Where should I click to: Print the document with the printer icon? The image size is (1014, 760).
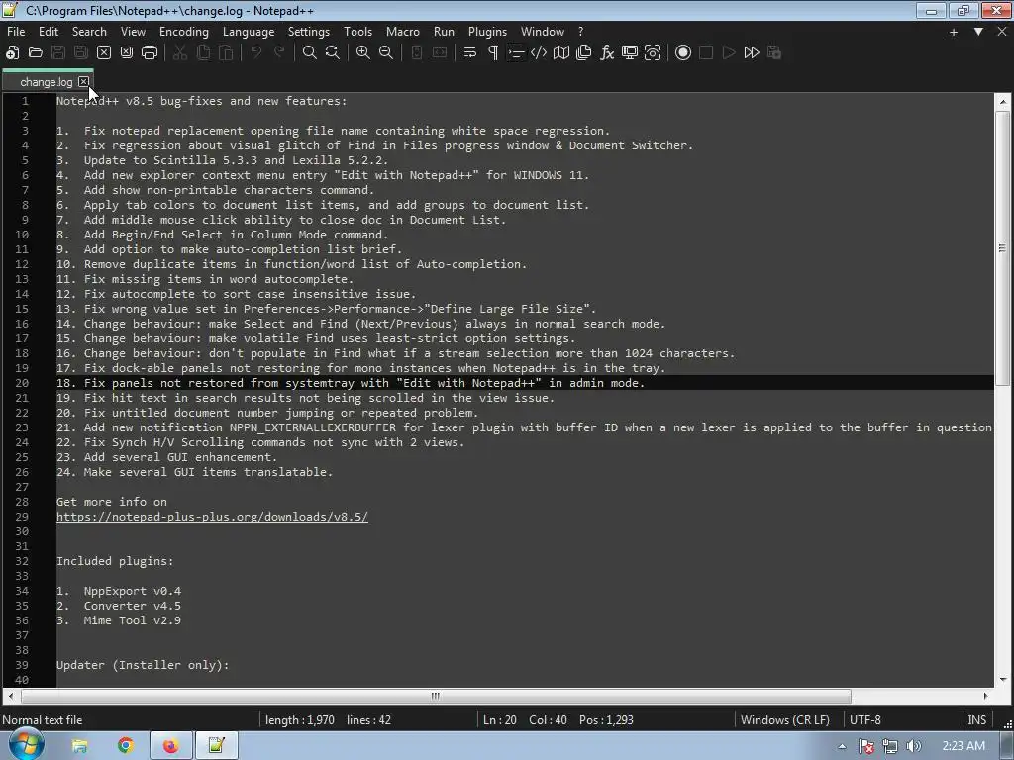point(150,53)
